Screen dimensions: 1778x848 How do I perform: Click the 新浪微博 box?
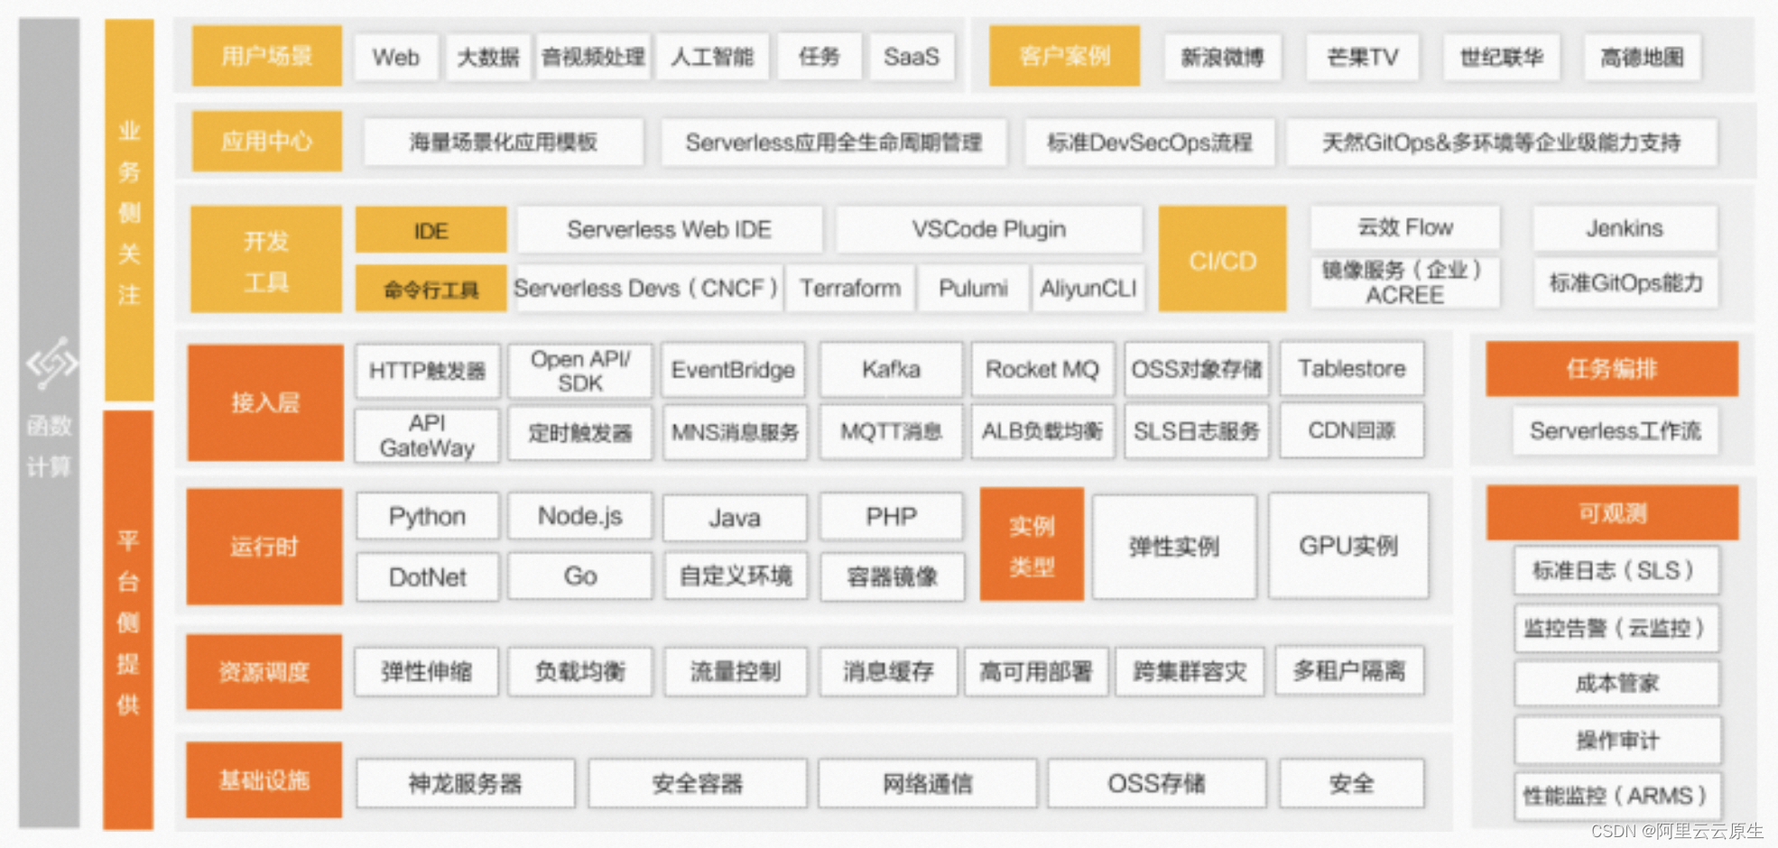1222,58
